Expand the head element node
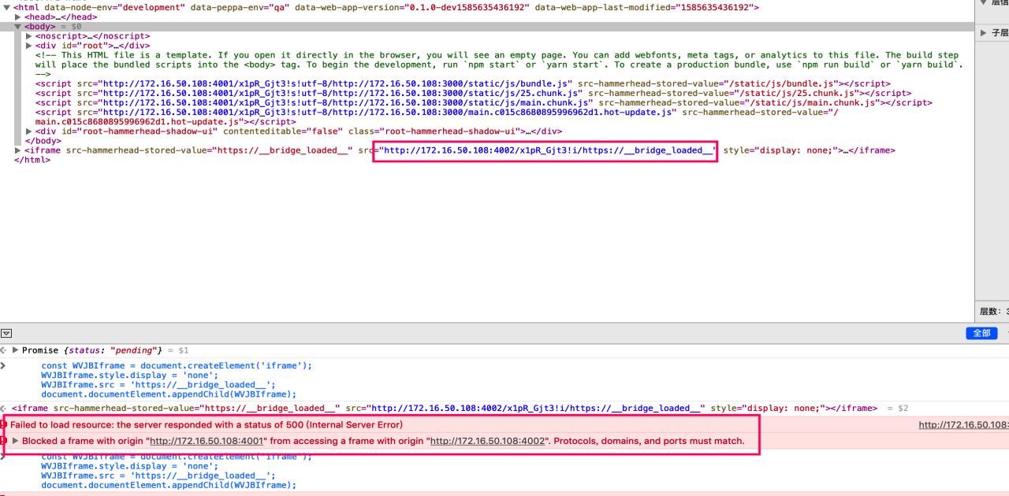The height and width of the screenshot is (496, 1009). 18,17
